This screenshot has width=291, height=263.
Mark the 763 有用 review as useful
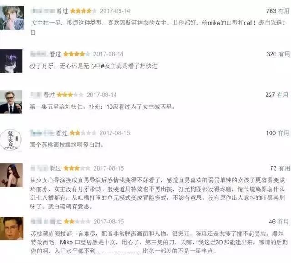[284, 11]
